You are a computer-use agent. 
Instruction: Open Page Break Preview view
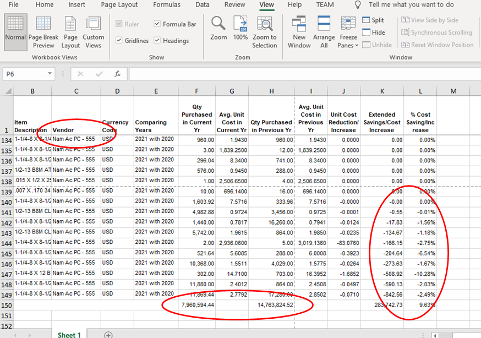coord(43,32)
